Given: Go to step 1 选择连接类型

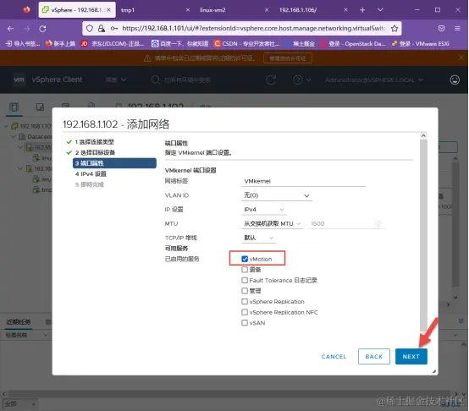Looking at the screenshot, I should point(94,142).
